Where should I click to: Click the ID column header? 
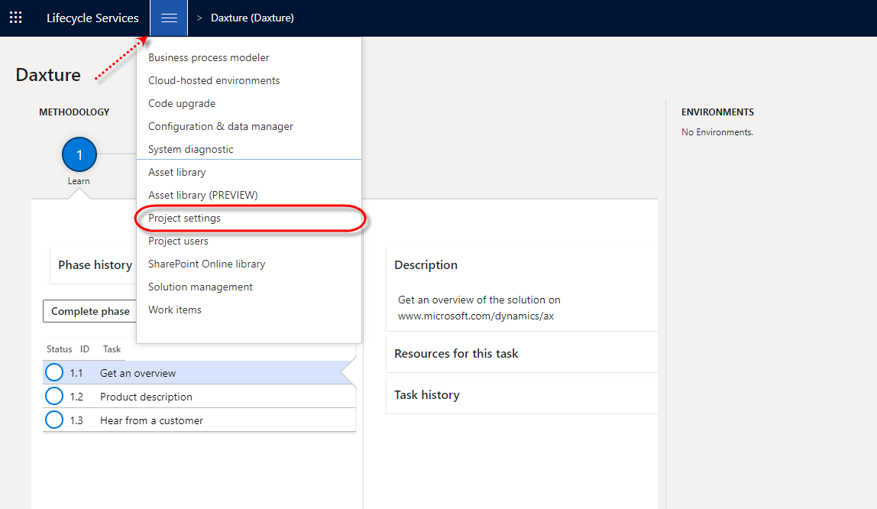coord(85,349)
